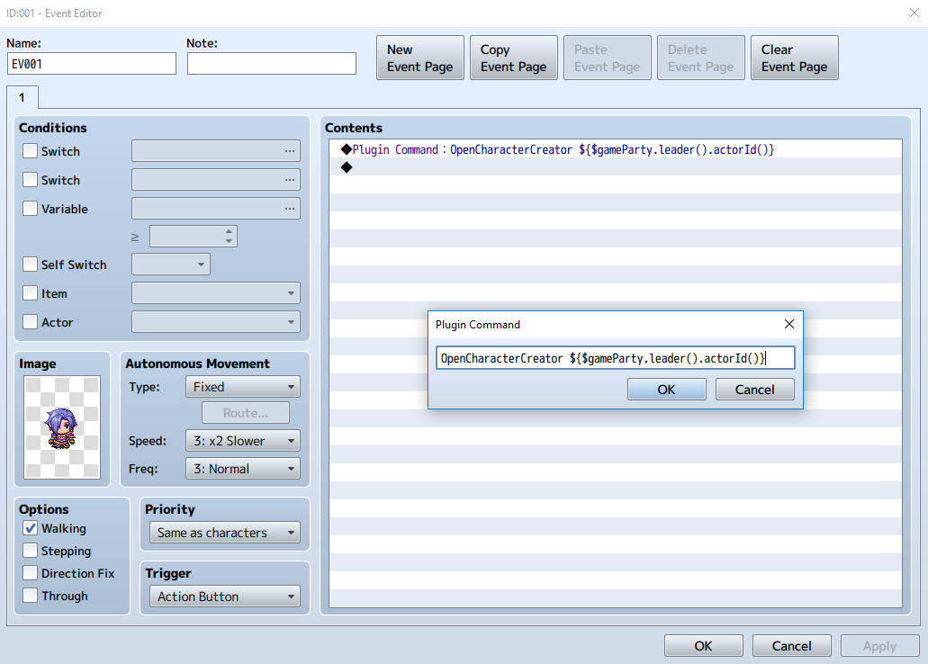Expand the Trigger Action Button dropdown
This screenshot has height=664, width=928.
coord(223,597)
